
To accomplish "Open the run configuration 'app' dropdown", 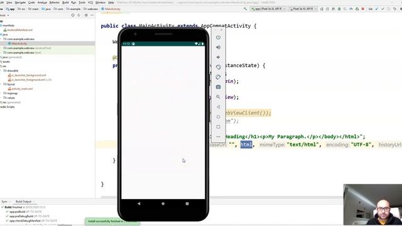I will [268, 9].
